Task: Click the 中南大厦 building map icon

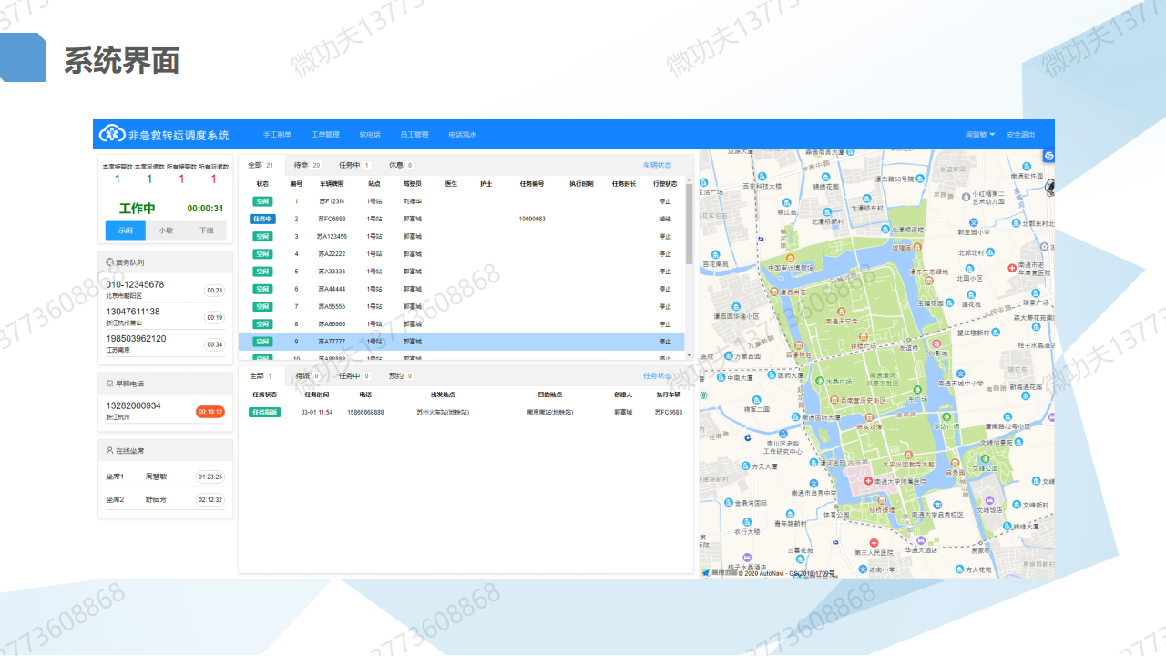Action: [x=720, y=377]
